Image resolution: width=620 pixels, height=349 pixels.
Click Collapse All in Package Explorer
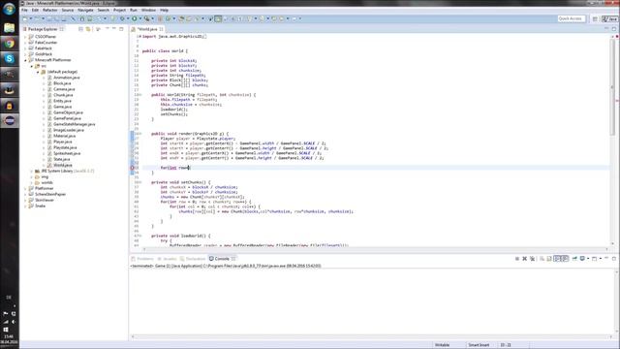[80, 29]
